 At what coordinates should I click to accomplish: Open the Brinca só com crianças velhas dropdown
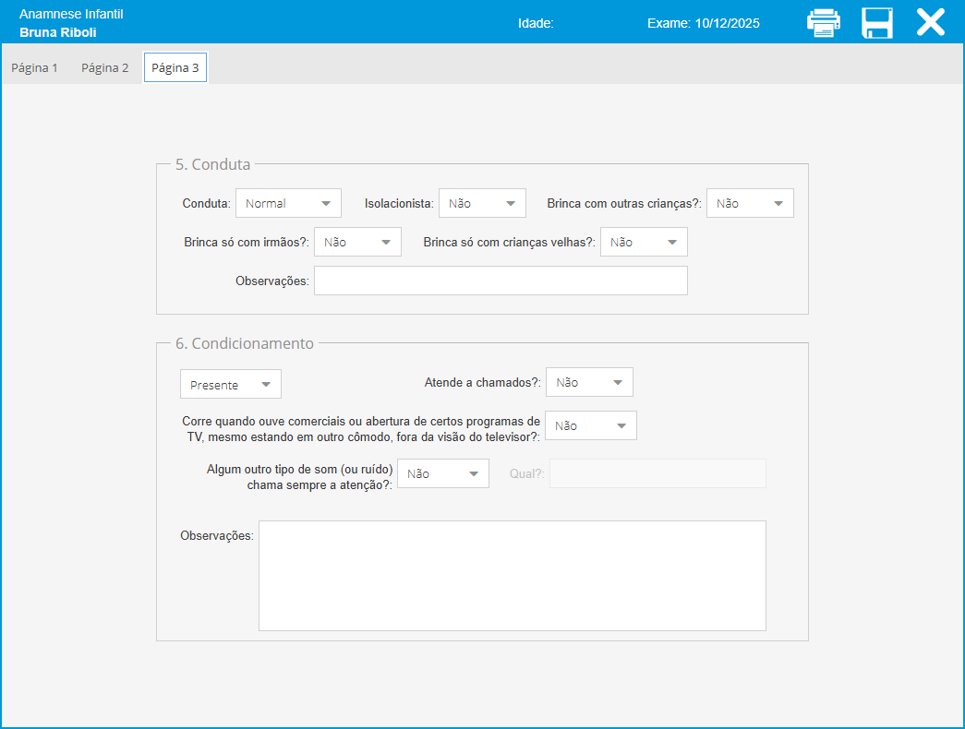644,242
